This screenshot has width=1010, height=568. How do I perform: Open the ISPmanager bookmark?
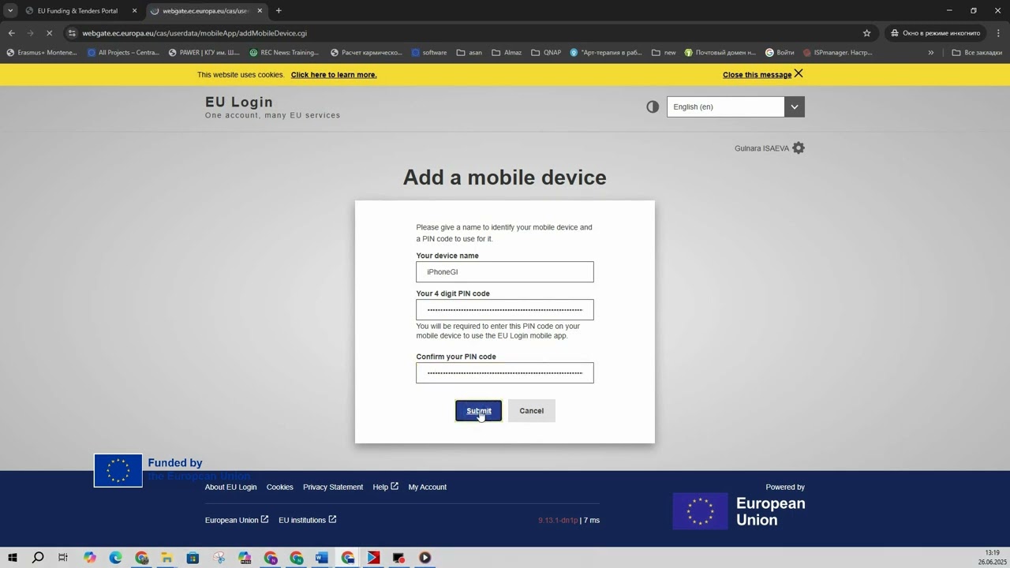point(838,53)
